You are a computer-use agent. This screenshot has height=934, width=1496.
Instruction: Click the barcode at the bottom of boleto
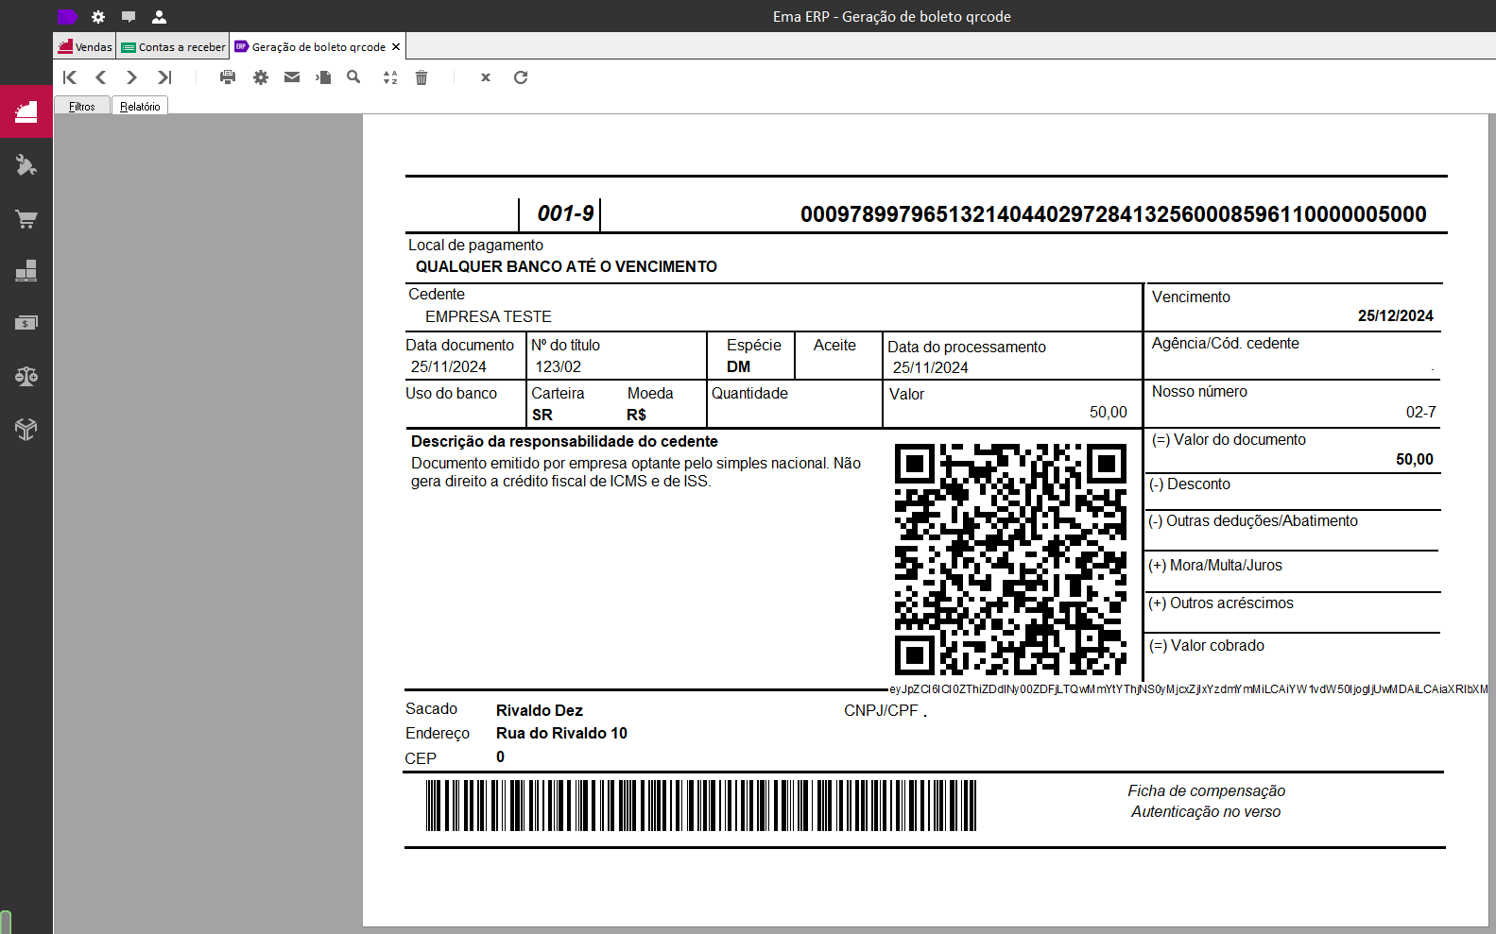700,805
